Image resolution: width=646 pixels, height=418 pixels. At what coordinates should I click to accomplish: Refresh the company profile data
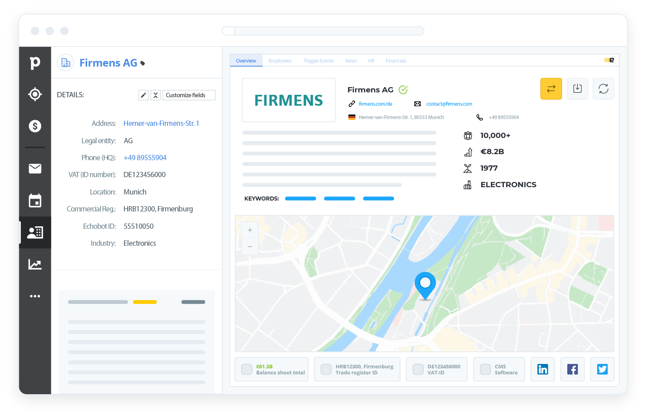[x=603, y=89]
